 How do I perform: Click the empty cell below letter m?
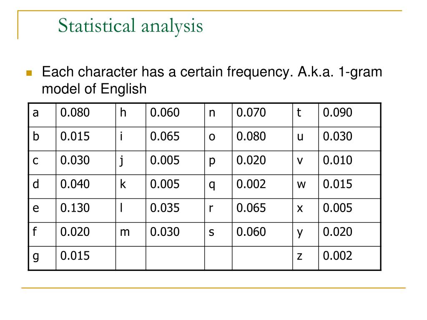[131, 258]
